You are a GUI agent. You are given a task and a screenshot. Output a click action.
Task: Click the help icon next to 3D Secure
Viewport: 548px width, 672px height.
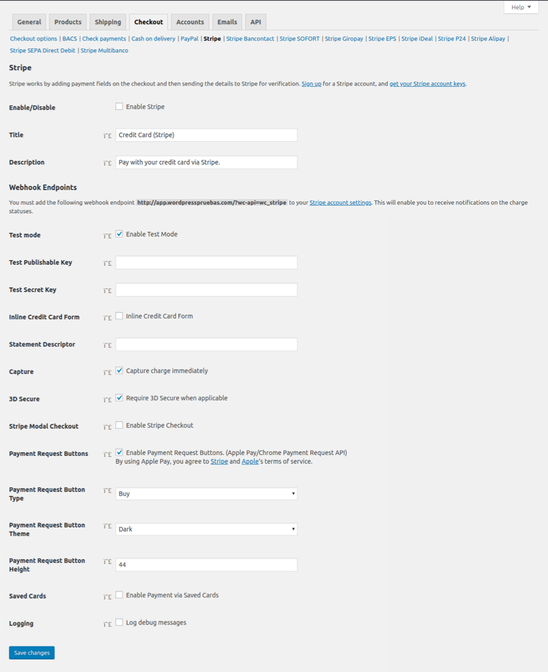tap(107, 400)
